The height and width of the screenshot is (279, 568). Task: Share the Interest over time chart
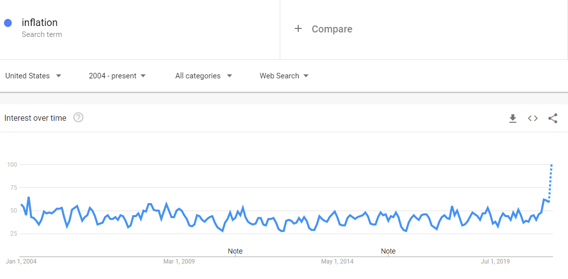[553, 118]
